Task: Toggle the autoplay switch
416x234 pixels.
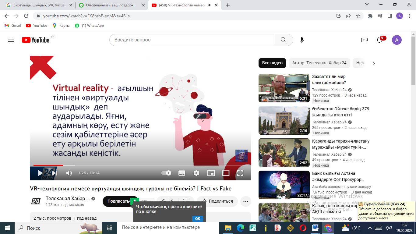Action: (166, 173)
